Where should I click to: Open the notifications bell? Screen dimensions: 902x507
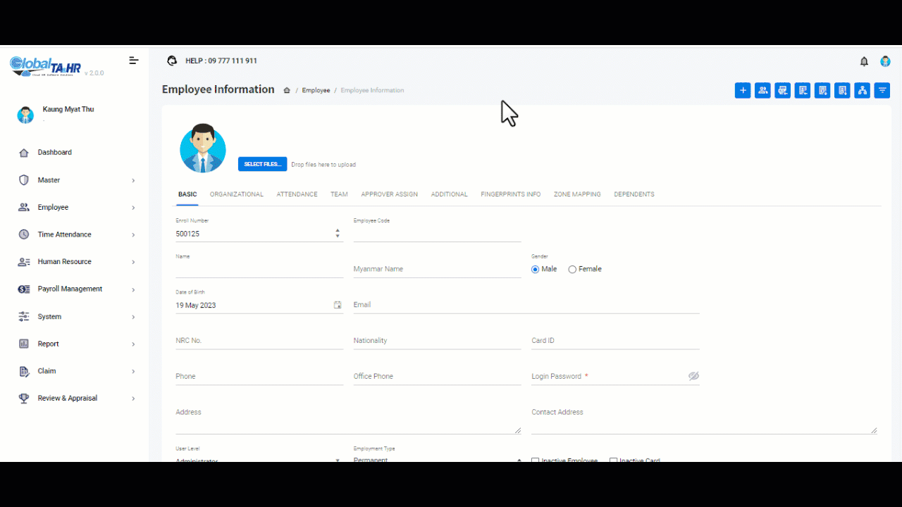pos(864,61)
